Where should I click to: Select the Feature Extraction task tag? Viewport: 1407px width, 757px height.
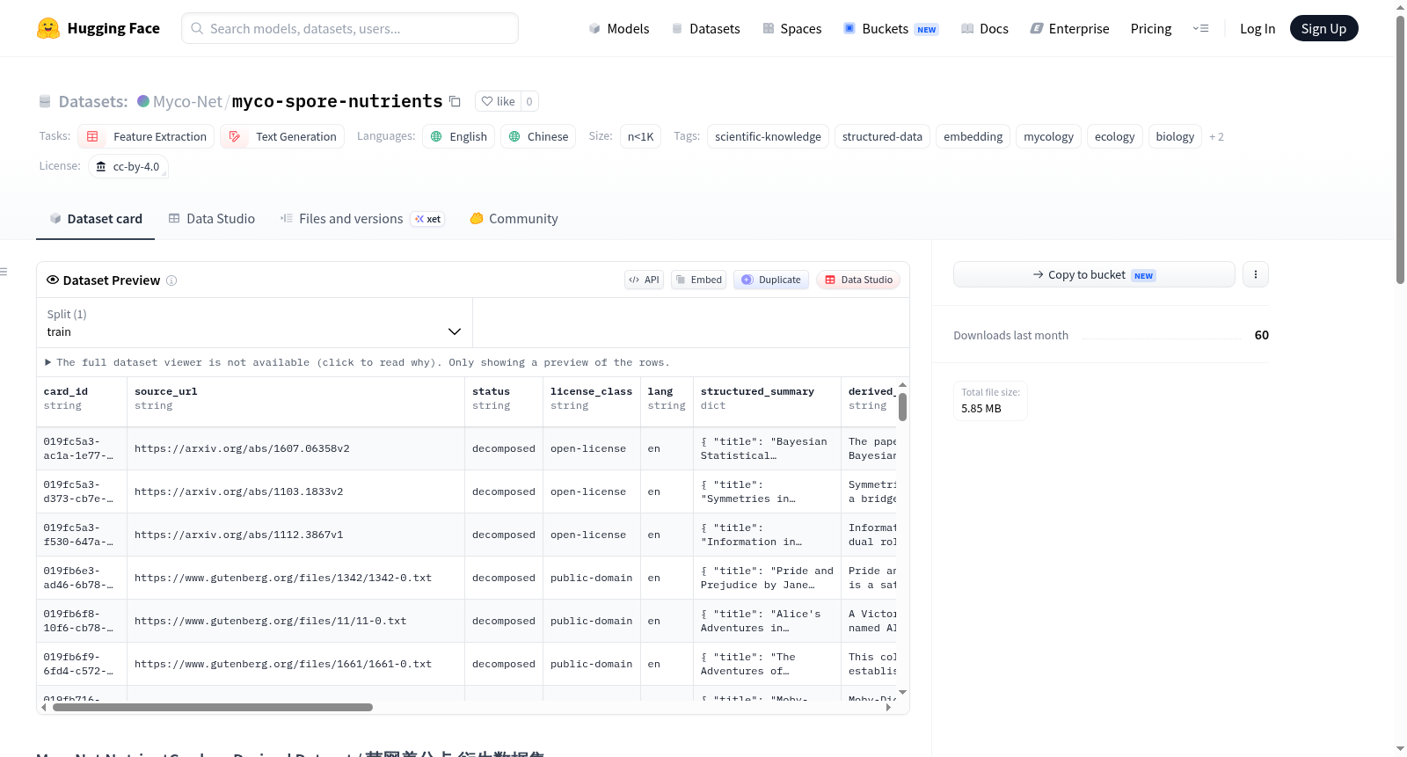(146, 136)
